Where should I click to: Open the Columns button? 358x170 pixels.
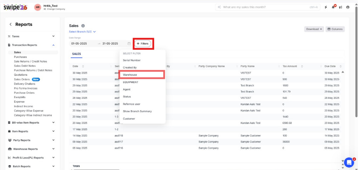click(x=335, y=29)
